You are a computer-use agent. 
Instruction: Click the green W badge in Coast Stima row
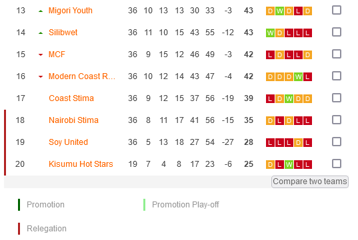point(289,98)
